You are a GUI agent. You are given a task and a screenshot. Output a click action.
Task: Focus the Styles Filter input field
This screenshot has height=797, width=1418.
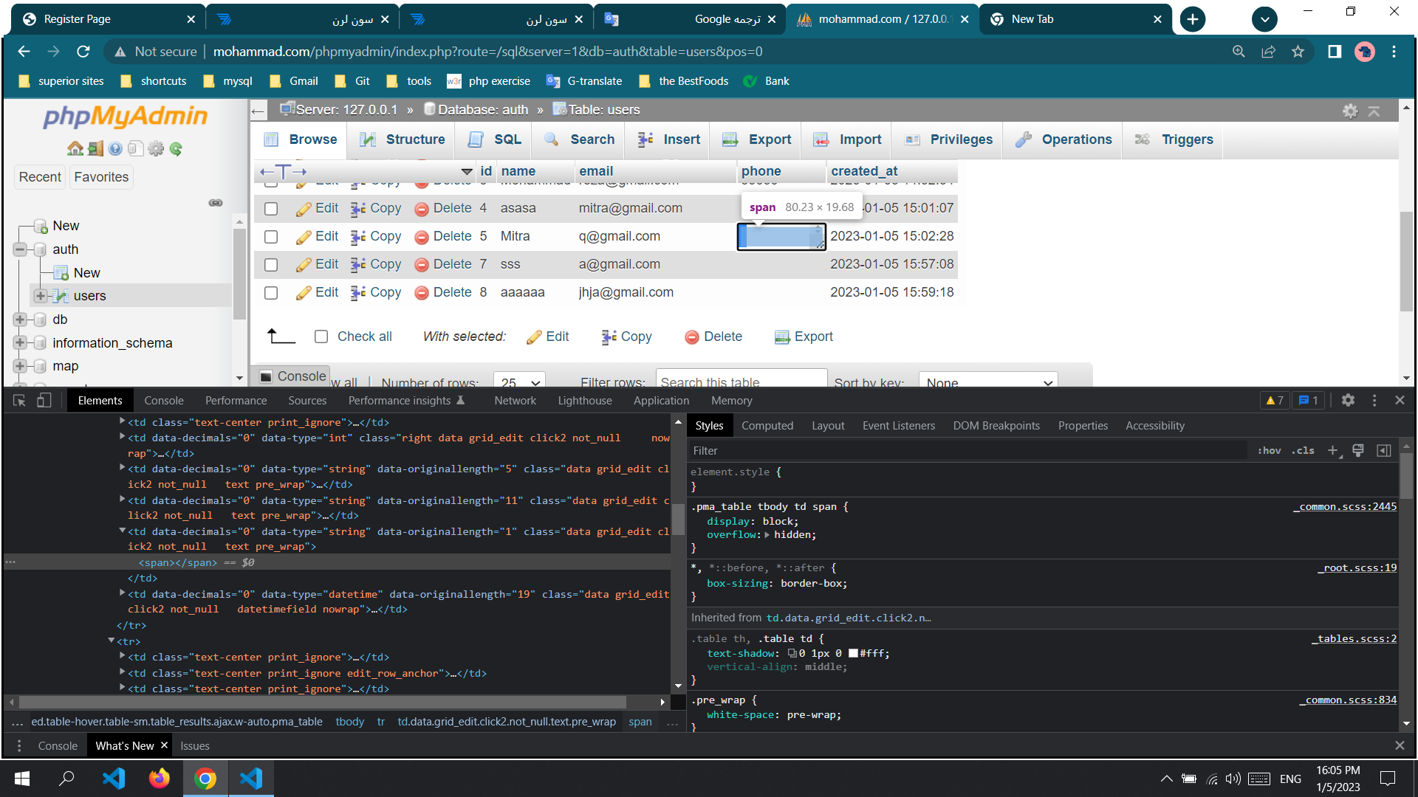coord(967,450)
